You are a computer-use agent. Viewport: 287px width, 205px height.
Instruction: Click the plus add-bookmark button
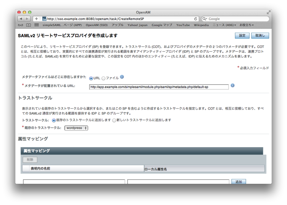coord(36,19)
